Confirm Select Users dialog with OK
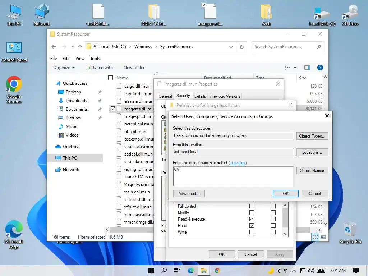368x276 pixels. pos(286,194)
